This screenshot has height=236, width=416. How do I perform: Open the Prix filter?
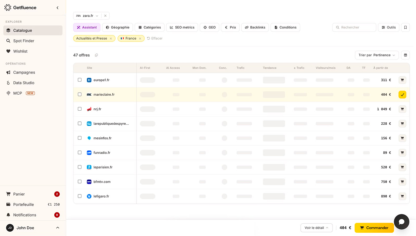(230, 27)
